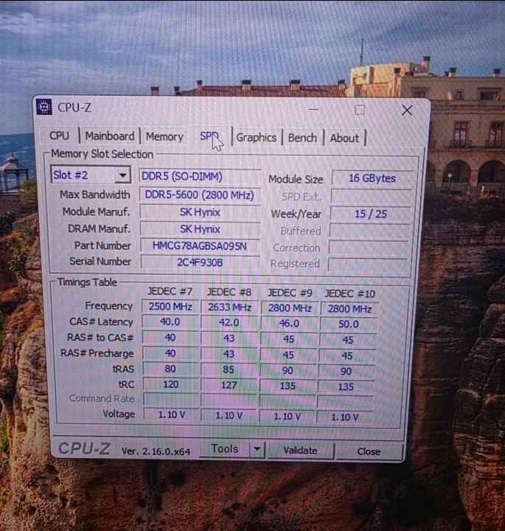Switch to the CPU tab
This screenshot has width=505, height=531.
[59, 136]
